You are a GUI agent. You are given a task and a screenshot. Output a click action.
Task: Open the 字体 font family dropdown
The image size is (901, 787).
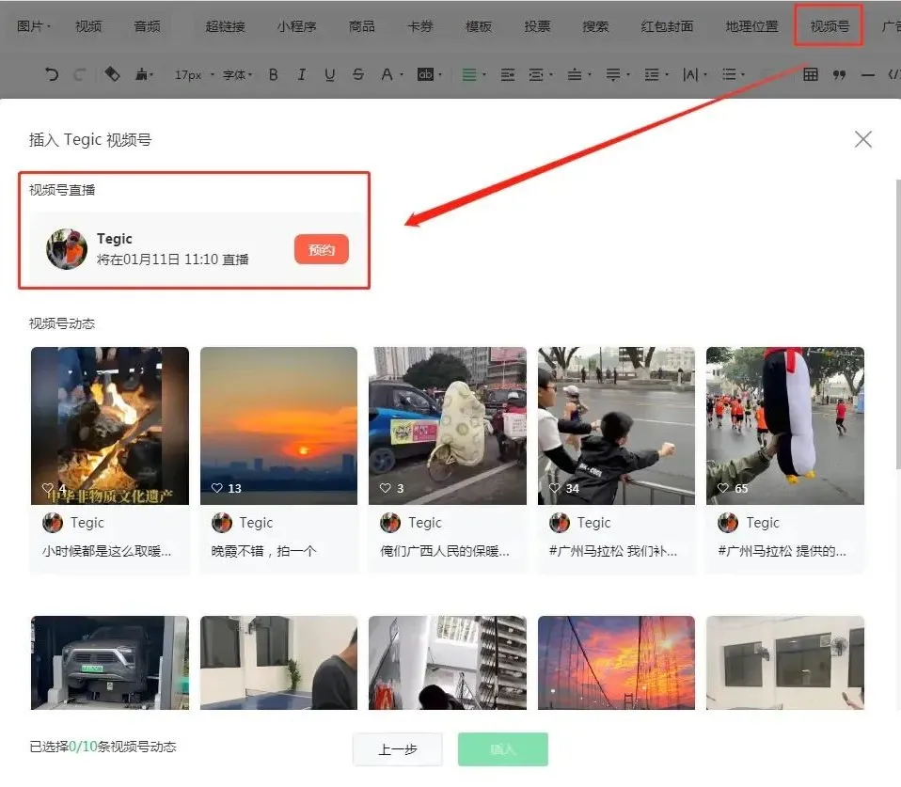click(237, 74)
